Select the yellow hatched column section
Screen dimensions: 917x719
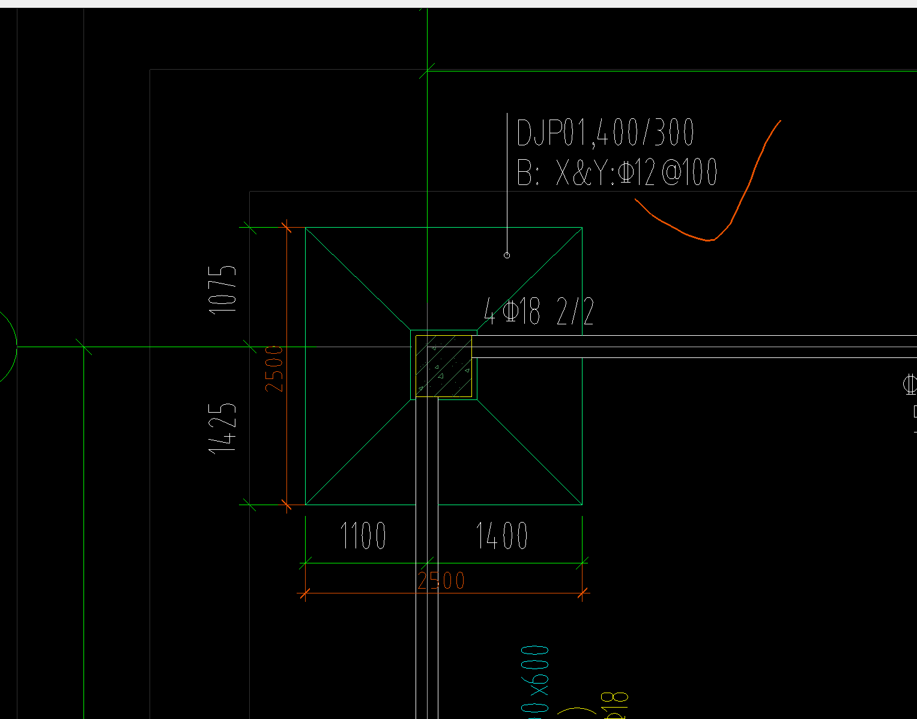(444, 366)
